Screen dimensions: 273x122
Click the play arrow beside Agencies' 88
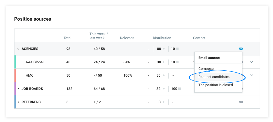pyautogui.click(x=164, y=49)
